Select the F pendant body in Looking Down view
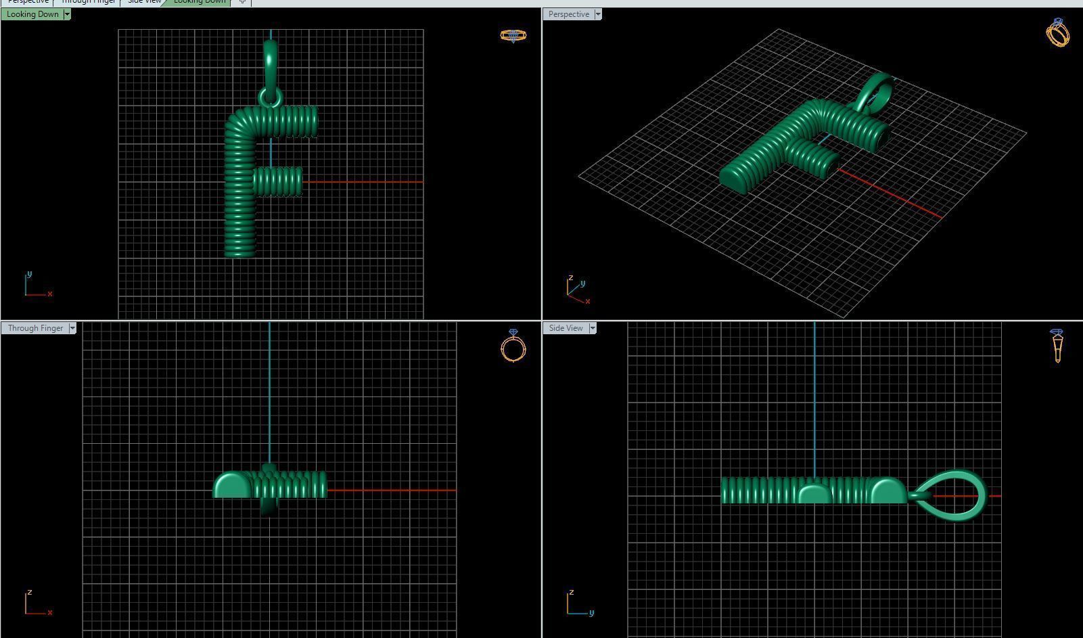This screenshot has height=638, width=1083. pos(240,183)
